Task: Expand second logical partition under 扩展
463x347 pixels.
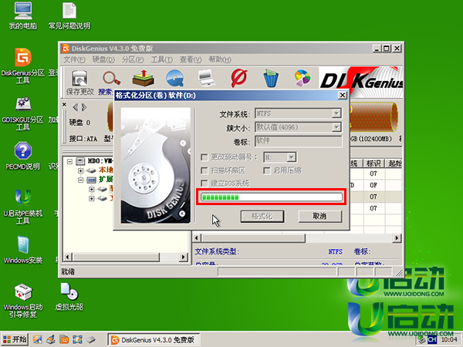Action: pos(91,199)
